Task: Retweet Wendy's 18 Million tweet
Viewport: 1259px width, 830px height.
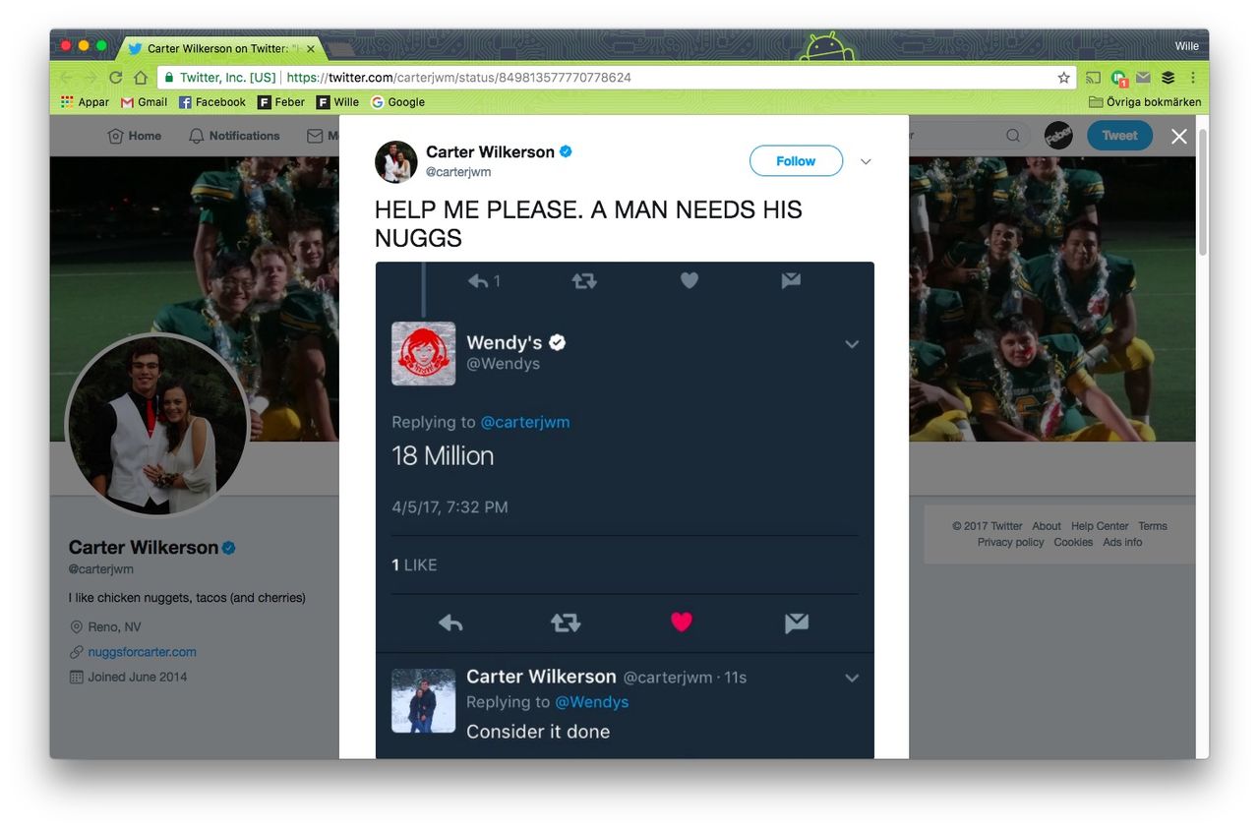Action: coord(566,622)
